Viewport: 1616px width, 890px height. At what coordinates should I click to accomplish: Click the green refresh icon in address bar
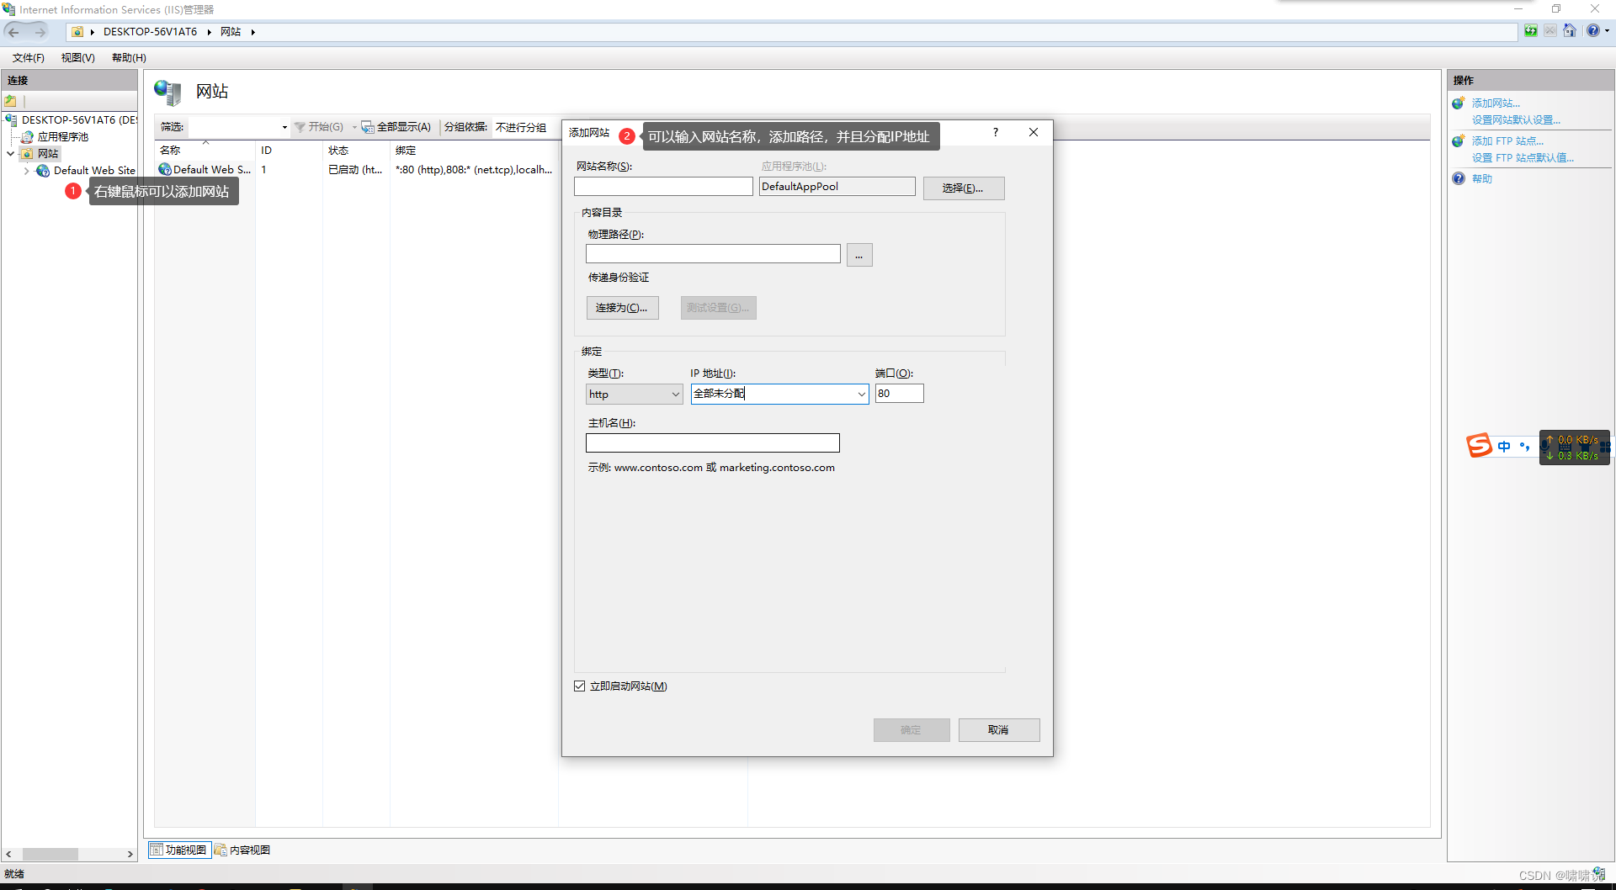click(1530, 31)
